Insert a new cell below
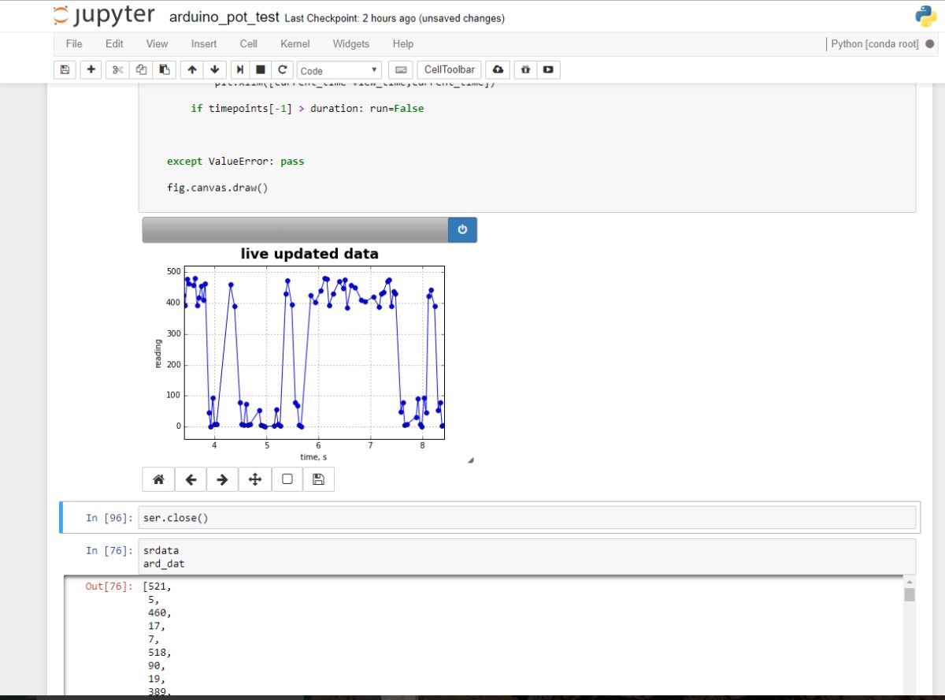 coord(92,69)
